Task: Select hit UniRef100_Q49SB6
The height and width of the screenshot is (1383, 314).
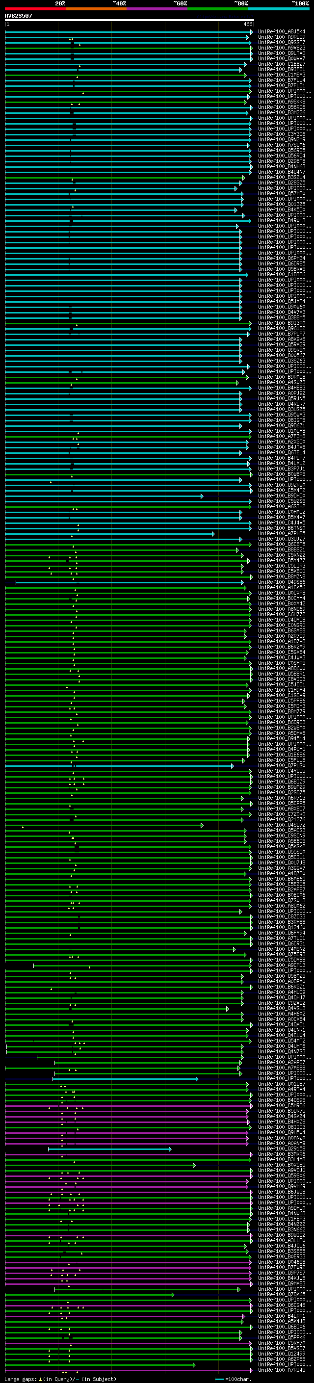Action: (282, 582)
